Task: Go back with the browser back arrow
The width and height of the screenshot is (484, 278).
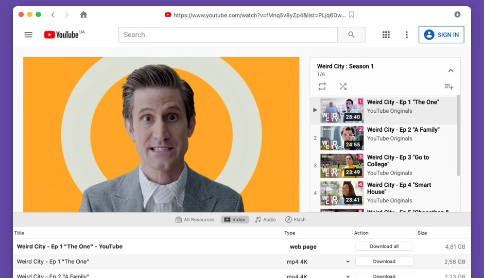Action: click(53, 15)
